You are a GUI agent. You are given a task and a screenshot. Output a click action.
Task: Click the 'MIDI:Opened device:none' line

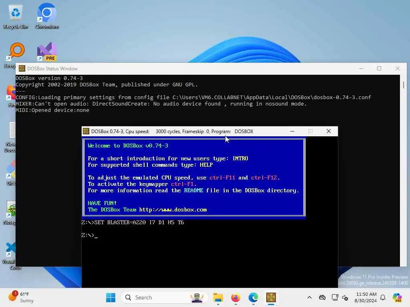pyautogui.click(x=52, y=110)
